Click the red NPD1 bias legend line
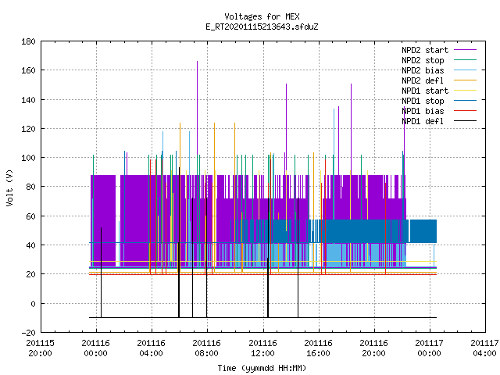This screenshot has width=500, height=375. 465,111
